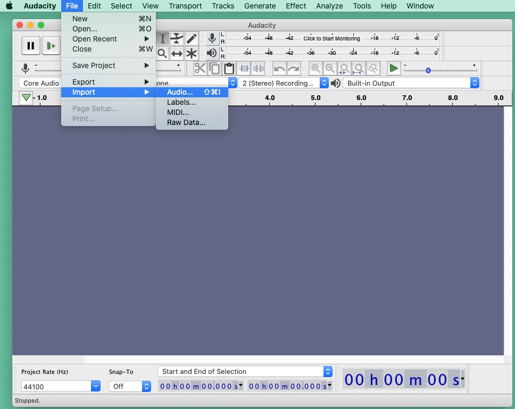The width and height of the screenshot is (515, 409).
Task: Click the green timeline options triangle
Action: 26,97
